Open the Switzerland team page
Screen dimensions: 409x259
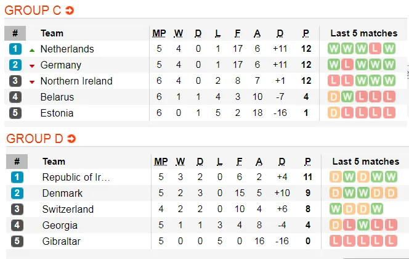click(x=68, y=209)
